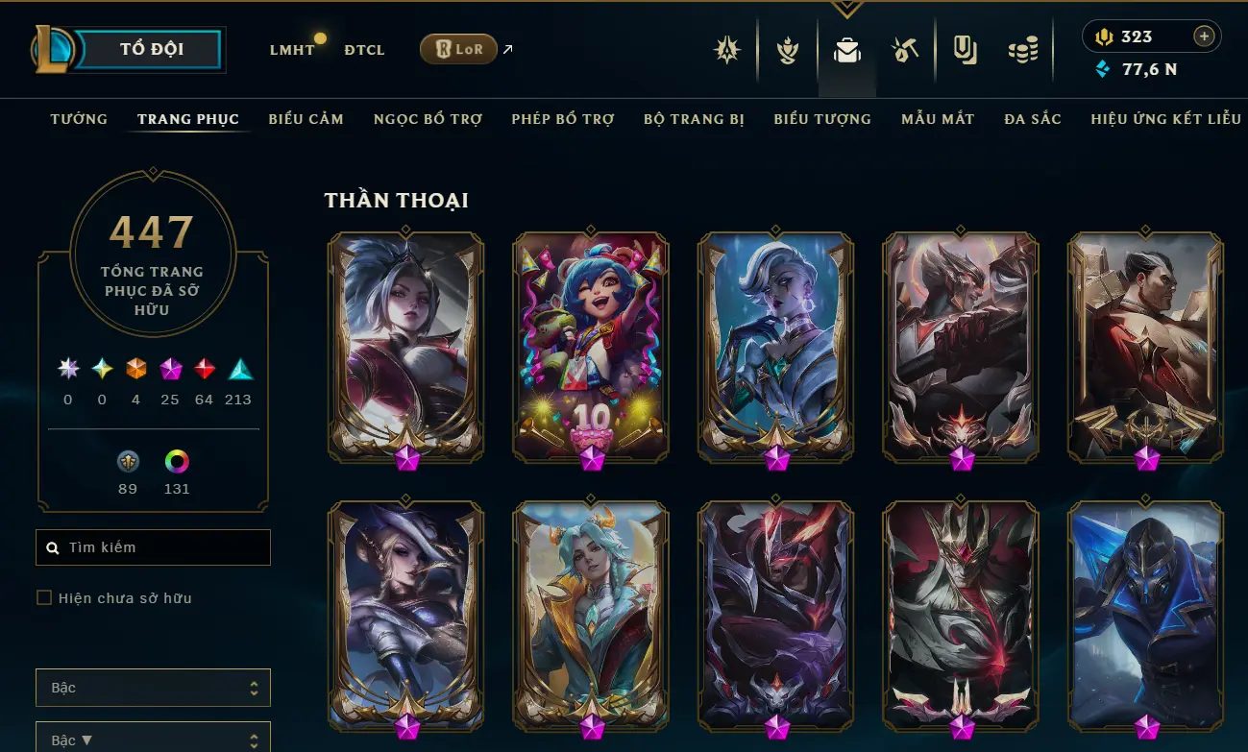1248x752 pixels.
Task: Open the Loot crafting hammer icon
Action: tap(905, 50)
